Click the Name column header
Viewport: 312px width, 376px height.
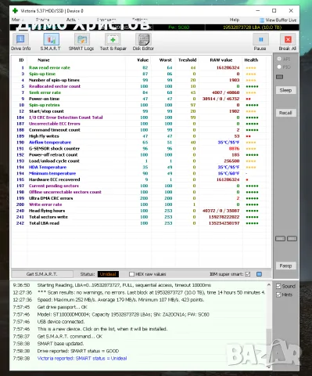coord(44,60)
